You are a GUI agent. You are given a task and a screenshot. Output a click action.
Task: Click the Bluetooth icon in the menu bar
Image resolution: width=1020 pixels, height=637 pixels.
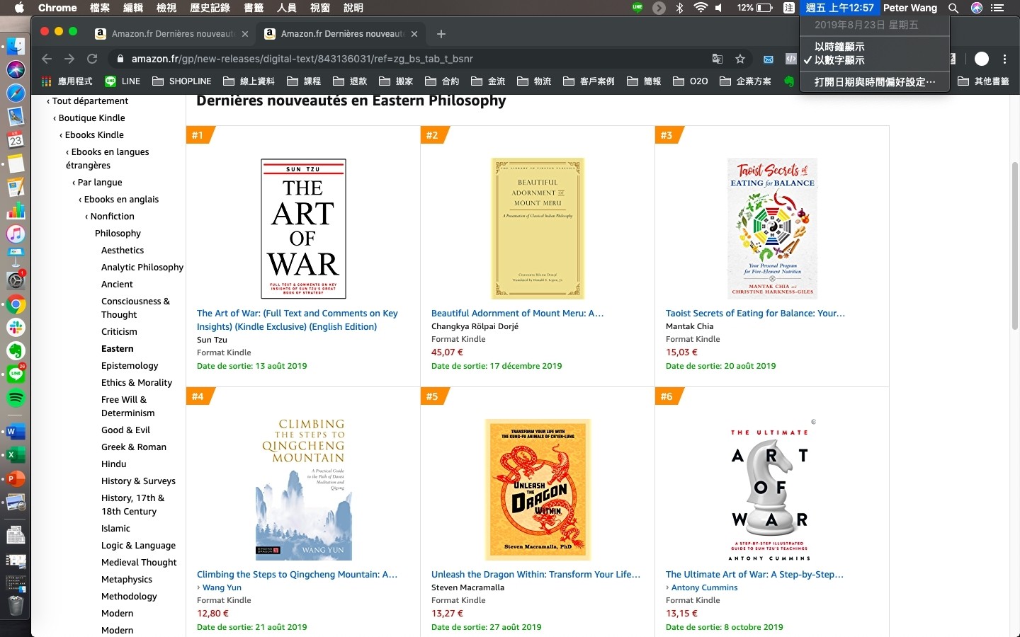680,8
